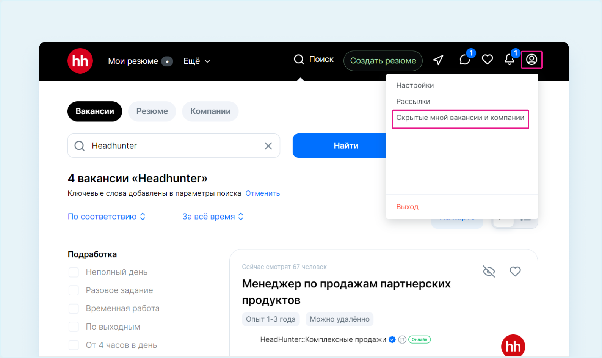
Task: Select Настройки from profile menu
Action: [415, 85]
